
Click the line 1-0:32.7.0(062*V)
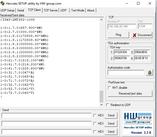[x=17, y=85]
